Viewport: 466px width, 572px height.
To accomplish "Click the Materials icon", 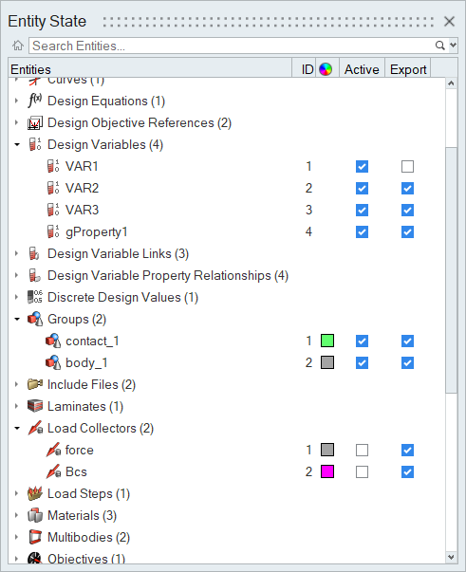I will tap(35, 515).
